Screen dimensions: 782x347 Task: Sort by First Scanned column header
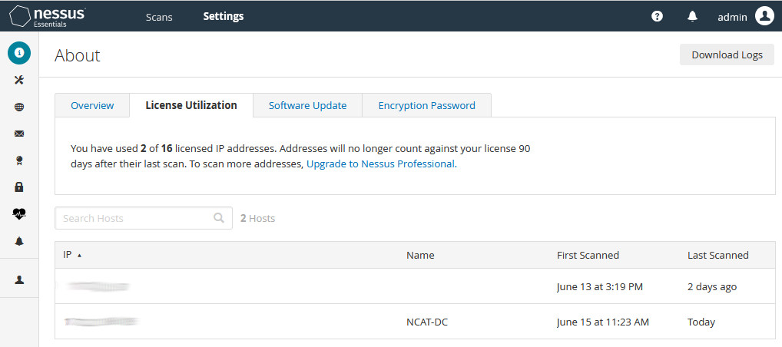coord(588,256)
